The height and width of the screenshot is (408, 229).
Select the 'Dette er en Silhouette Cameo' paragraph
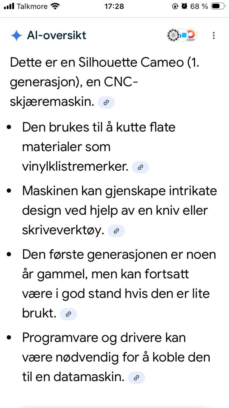pos(105,82)
